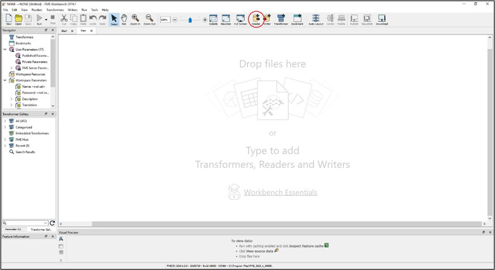The height and width of the screenshot is (270, 495).
Task: Expand the All (492) transformer category
Action: click(5, 121)
